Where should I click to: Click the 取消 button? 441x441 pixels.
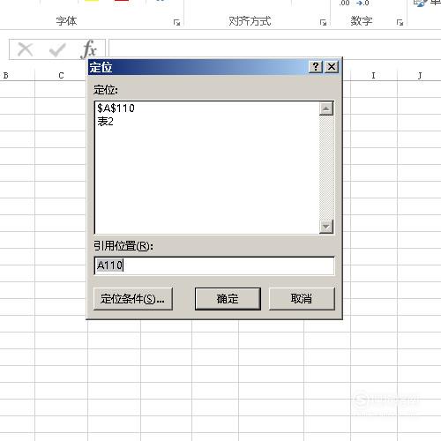(x=302, y=299)
